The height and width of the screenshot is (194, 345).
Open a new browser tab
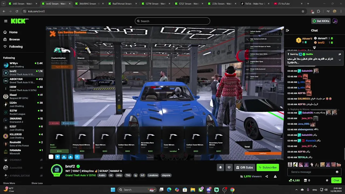coord(308,4)
